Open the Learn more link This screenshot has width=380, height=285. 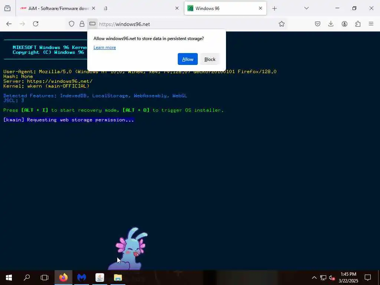105,47
